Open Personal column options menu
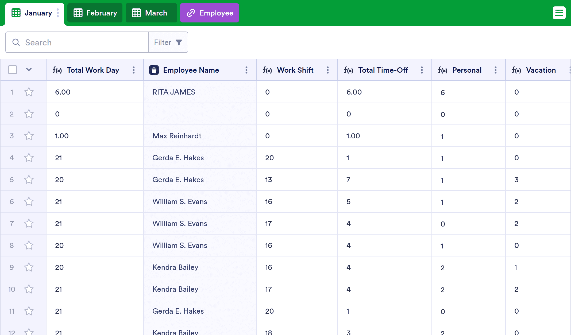571x335 pixels. coord(496,70)
